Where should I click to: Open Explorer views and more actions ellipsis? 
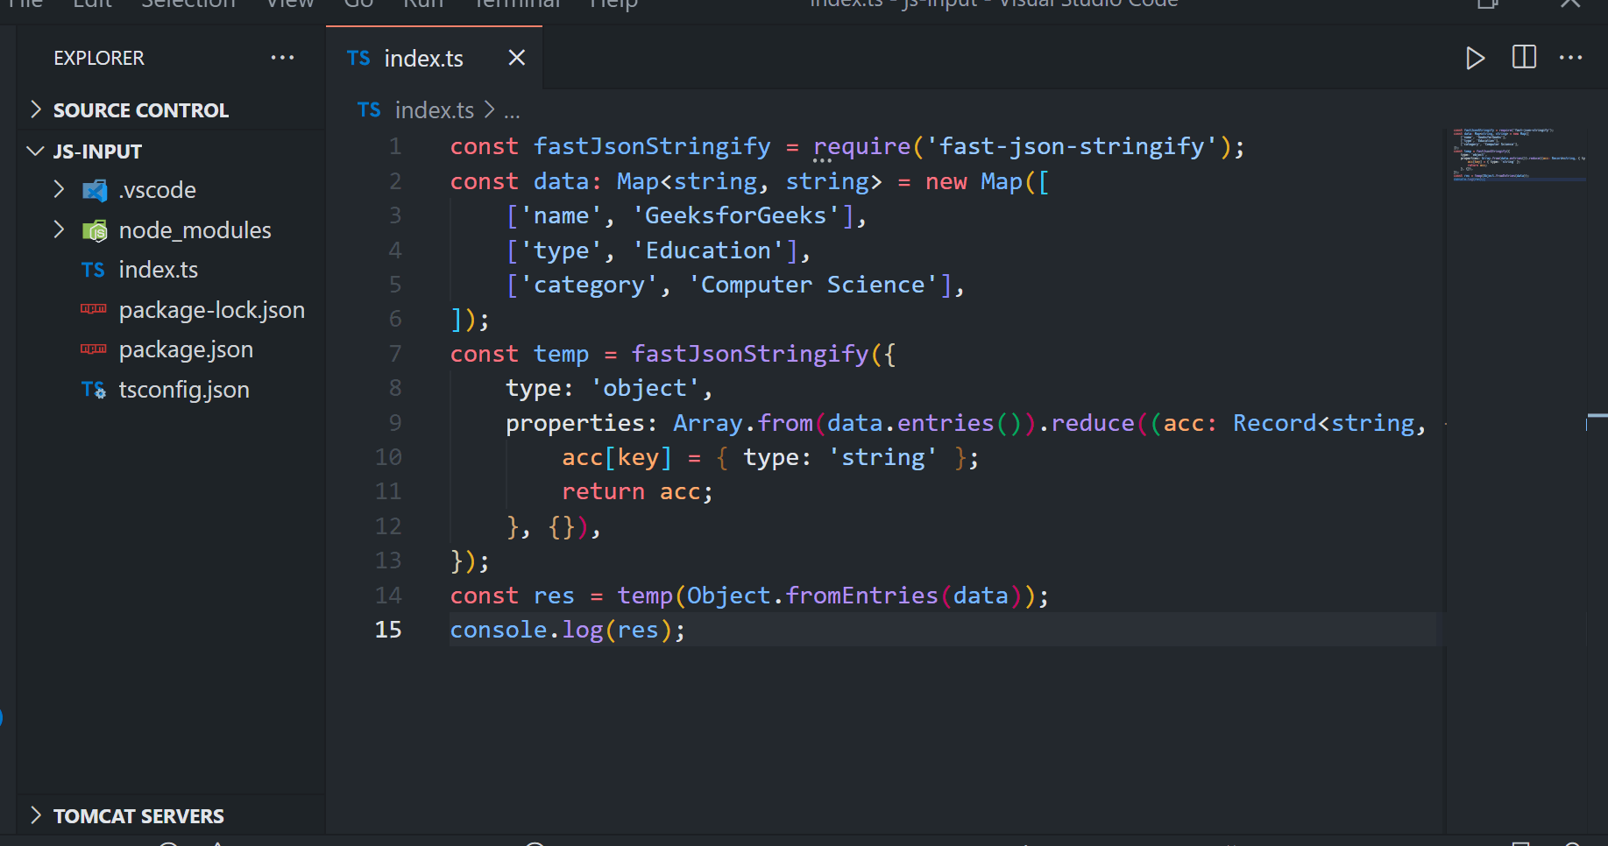click(x=282, y=57)
